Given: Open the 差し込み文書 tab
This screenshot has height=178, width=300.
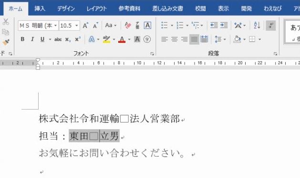Looking at the screenshot, I should coord(167,9).
